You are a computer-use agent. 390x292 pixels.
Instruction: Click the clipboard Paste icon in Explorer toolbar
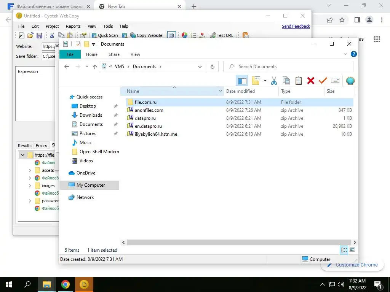(x=299, y=81)
